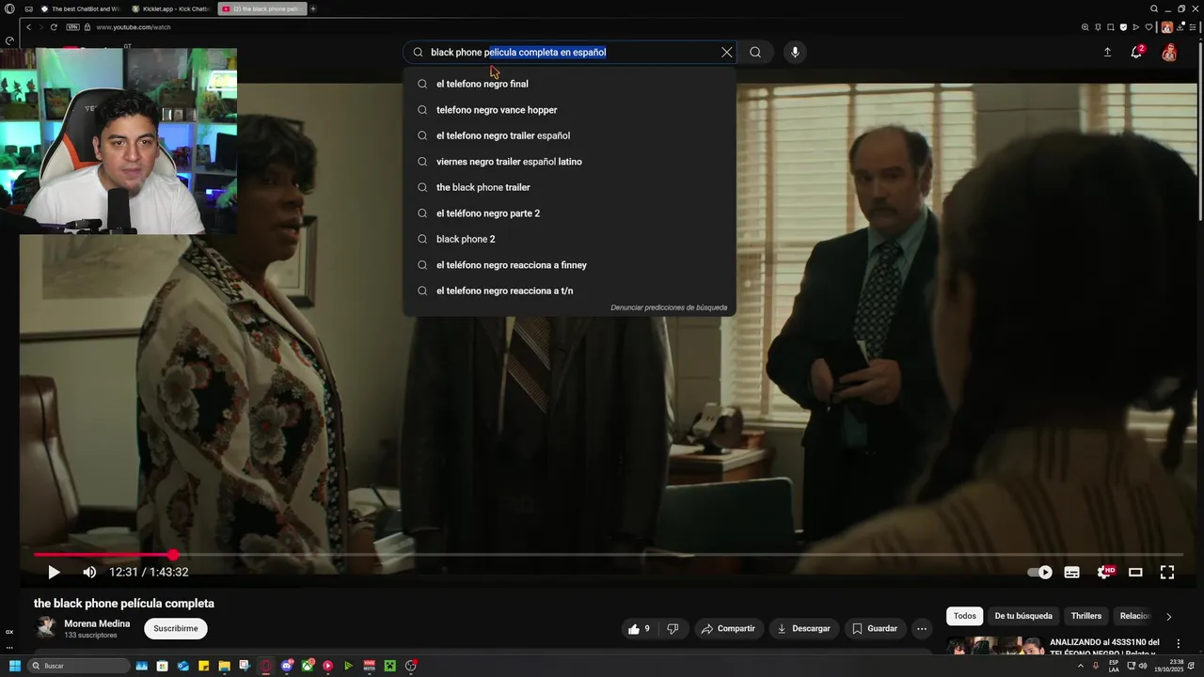1204x677 pixels.
Task: Click into the YouTube search field
Action: pyautogui.click(x=569, y=53)
